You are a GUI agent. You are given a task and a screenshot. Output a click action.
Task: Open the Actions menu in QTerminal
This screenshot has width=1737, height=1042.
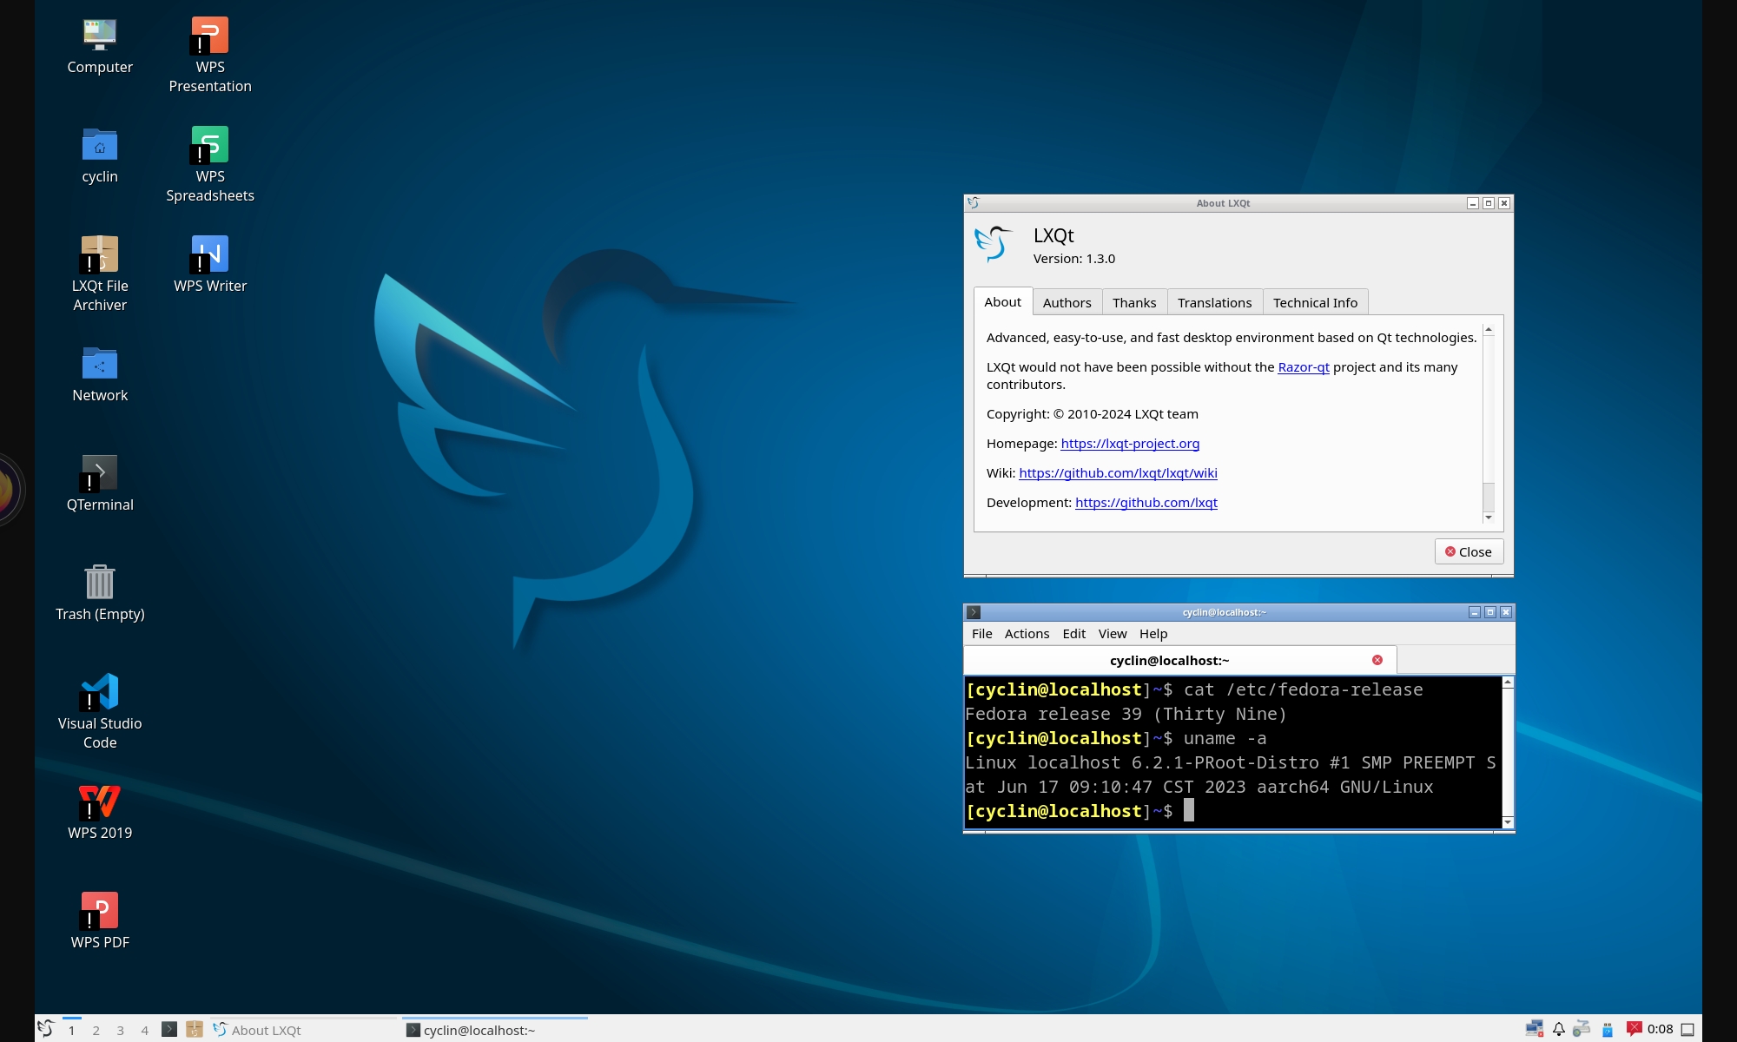tap(1027, 634)
